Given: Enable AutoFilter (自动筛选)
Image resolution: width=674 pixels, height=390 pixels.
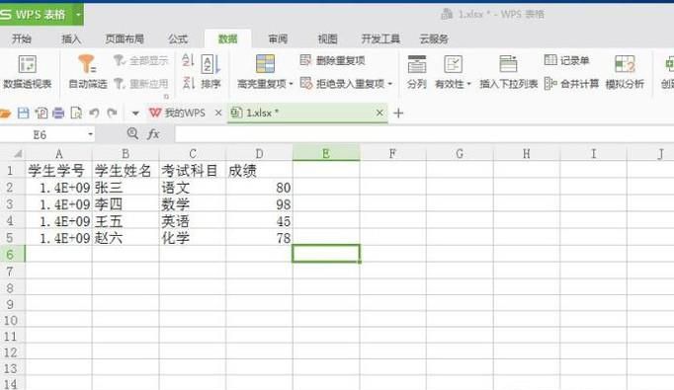Looking at the screenshot, I should [x=88, y=72].
